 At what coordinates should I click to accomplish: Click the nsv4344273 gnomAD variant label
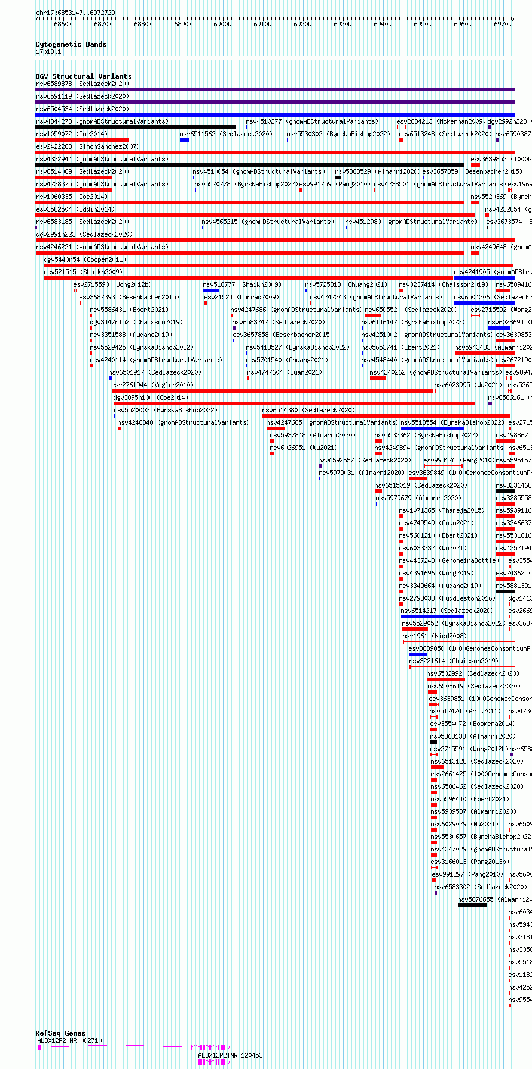(x=102, y=121)
